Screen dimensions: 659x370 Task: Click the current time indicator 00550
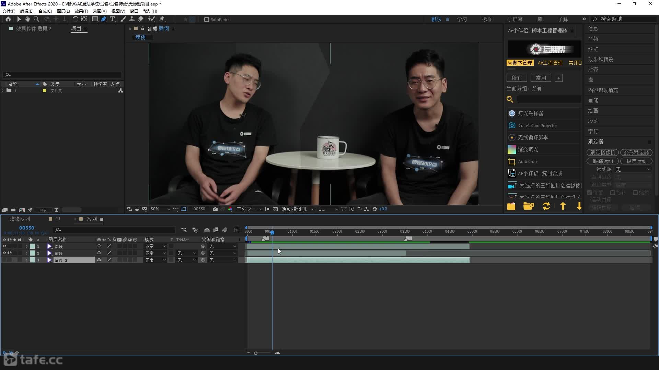click(26, 228)
